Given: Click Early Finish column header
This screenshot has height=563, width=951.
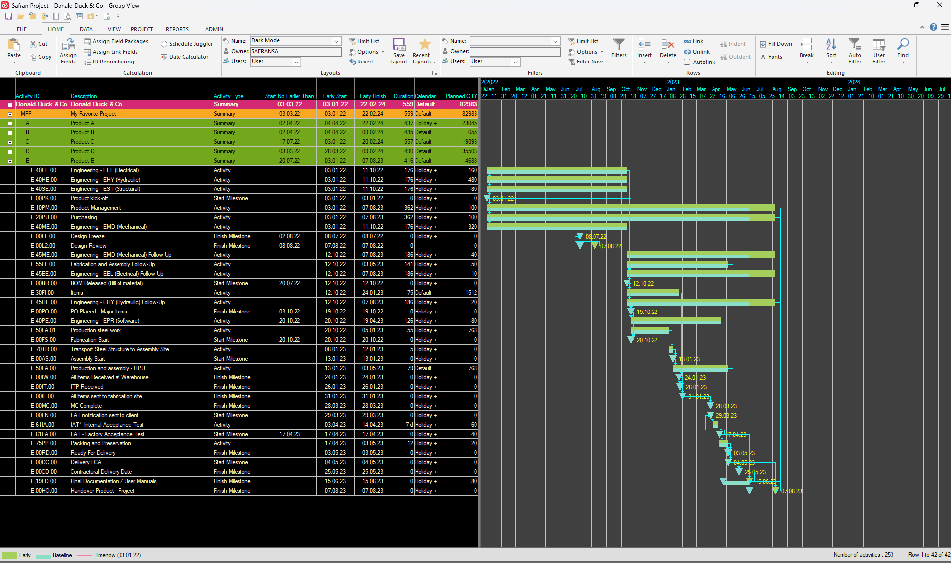Looking at the screenshot, I should pos(373,96).
